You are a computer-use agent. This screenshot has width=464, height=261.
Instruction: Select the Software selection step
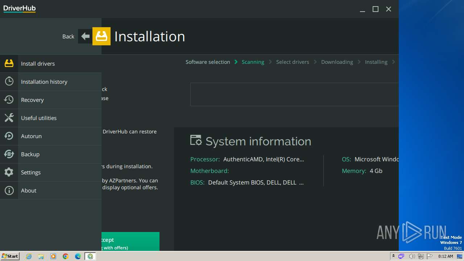[x=208, y=62]
